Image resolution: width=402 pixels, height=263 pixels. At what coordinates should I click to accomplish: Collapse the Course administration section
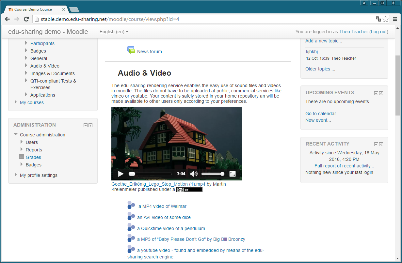[x=16, y=134]
